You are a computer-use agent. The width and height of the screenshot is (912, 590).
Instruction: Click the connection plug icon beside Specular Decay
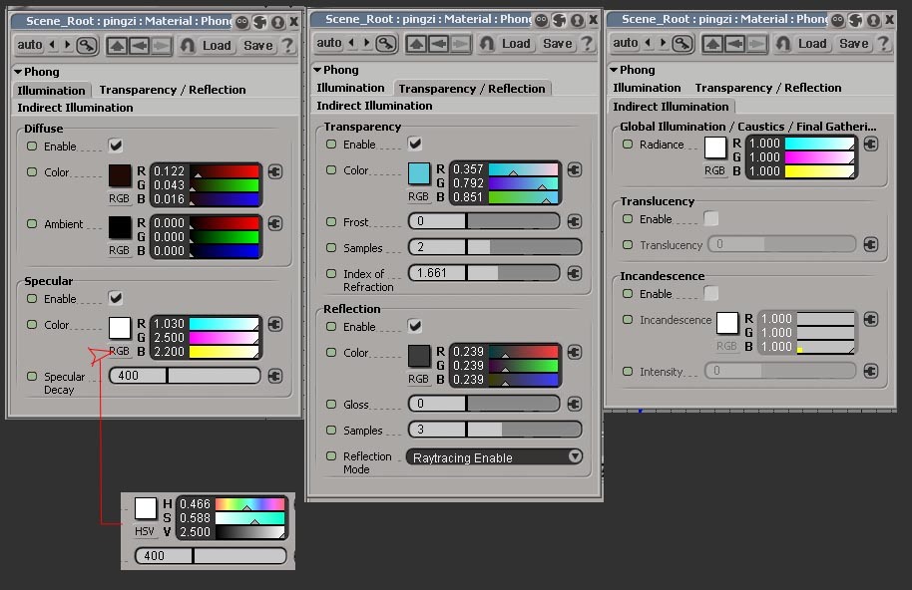tap(275, 377)
